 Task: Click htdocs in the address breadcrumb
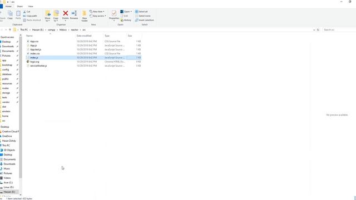[63, 29]
